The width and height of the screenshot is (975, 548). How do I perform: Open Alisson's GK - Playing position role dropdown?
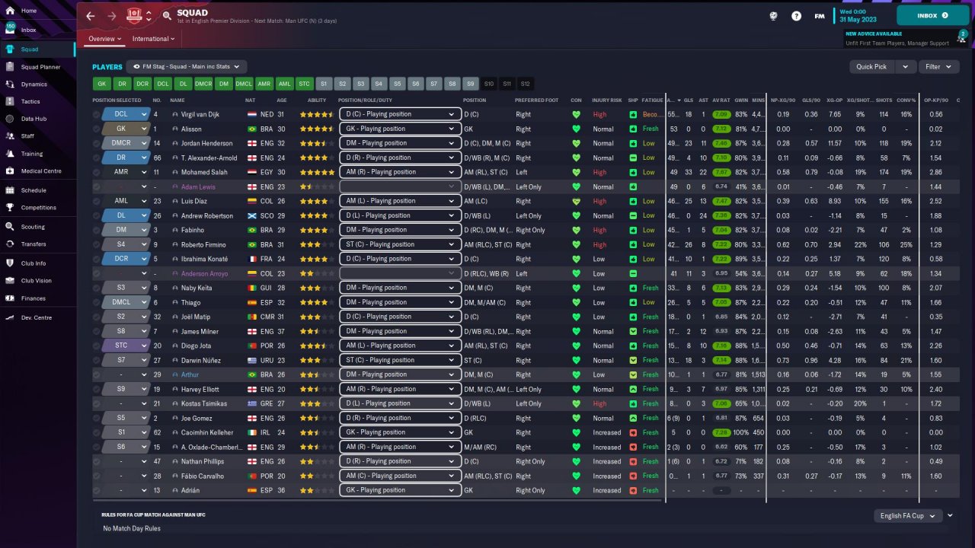[x=400, y=129]
